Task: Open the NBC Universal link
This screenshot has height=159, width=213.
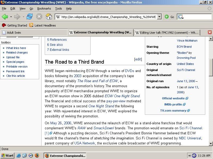Action: pos(190,138)
